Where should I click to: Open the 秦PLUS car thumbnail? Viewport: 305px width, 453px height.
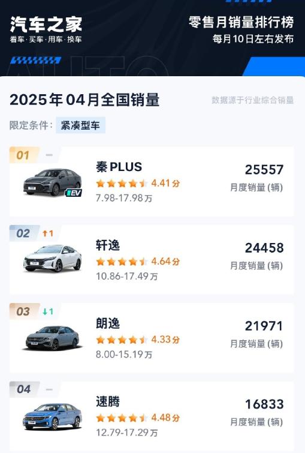53,182
